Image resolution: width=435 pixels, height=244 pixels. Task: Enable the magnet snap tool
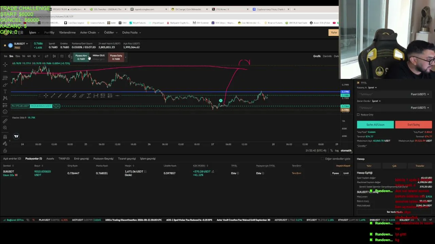(x=5, y=137)
